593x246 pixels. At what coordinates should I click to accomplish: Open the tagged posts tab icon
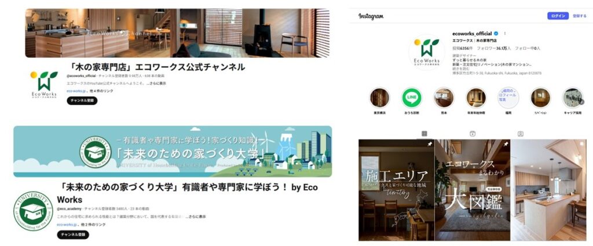pos(521,133)
